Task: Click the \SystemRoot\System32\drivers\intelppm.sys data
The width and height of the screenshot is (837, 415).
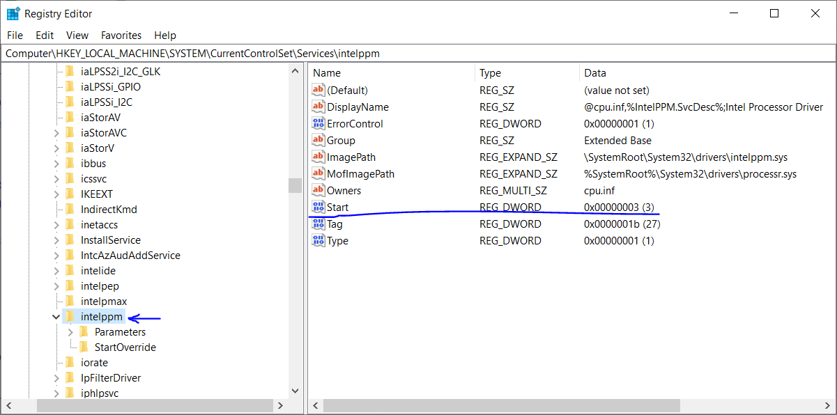Action: pos(686,157)
